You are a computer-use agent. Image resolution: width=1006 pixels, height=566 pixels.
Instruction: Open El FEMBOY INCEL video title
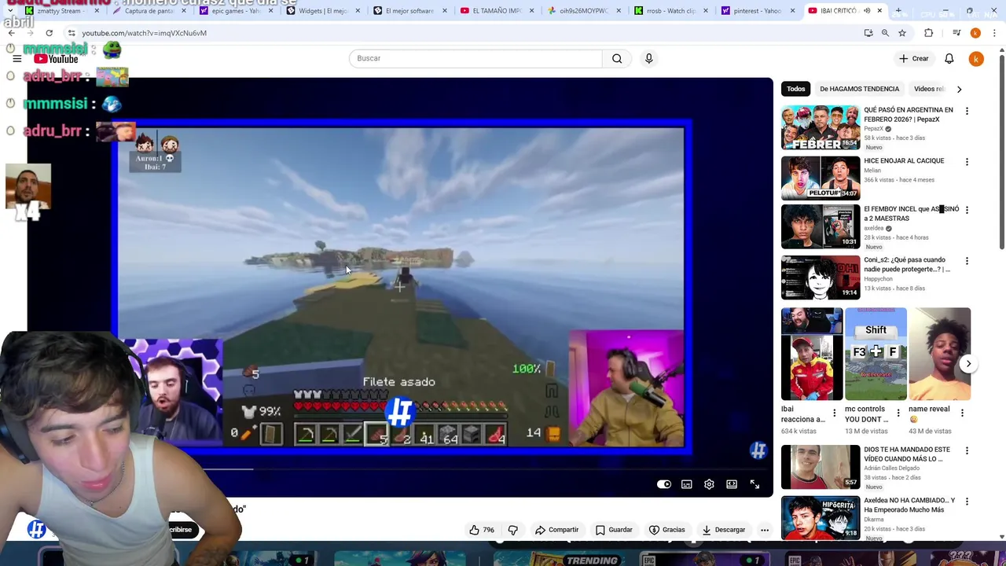coord(911,214)
